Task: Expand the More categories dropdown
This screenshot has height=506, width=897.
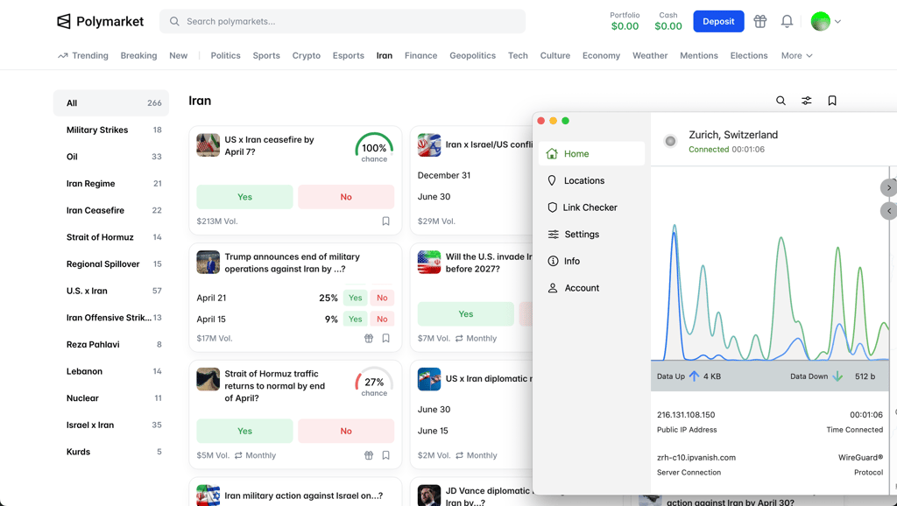Action: tap(797, 55)
